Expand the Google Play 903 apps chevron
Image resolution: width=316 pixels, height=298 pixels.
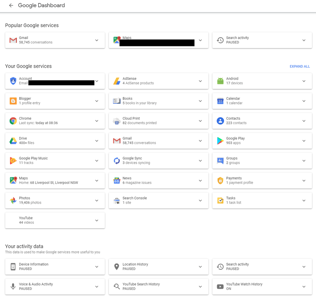pos(304,141)
